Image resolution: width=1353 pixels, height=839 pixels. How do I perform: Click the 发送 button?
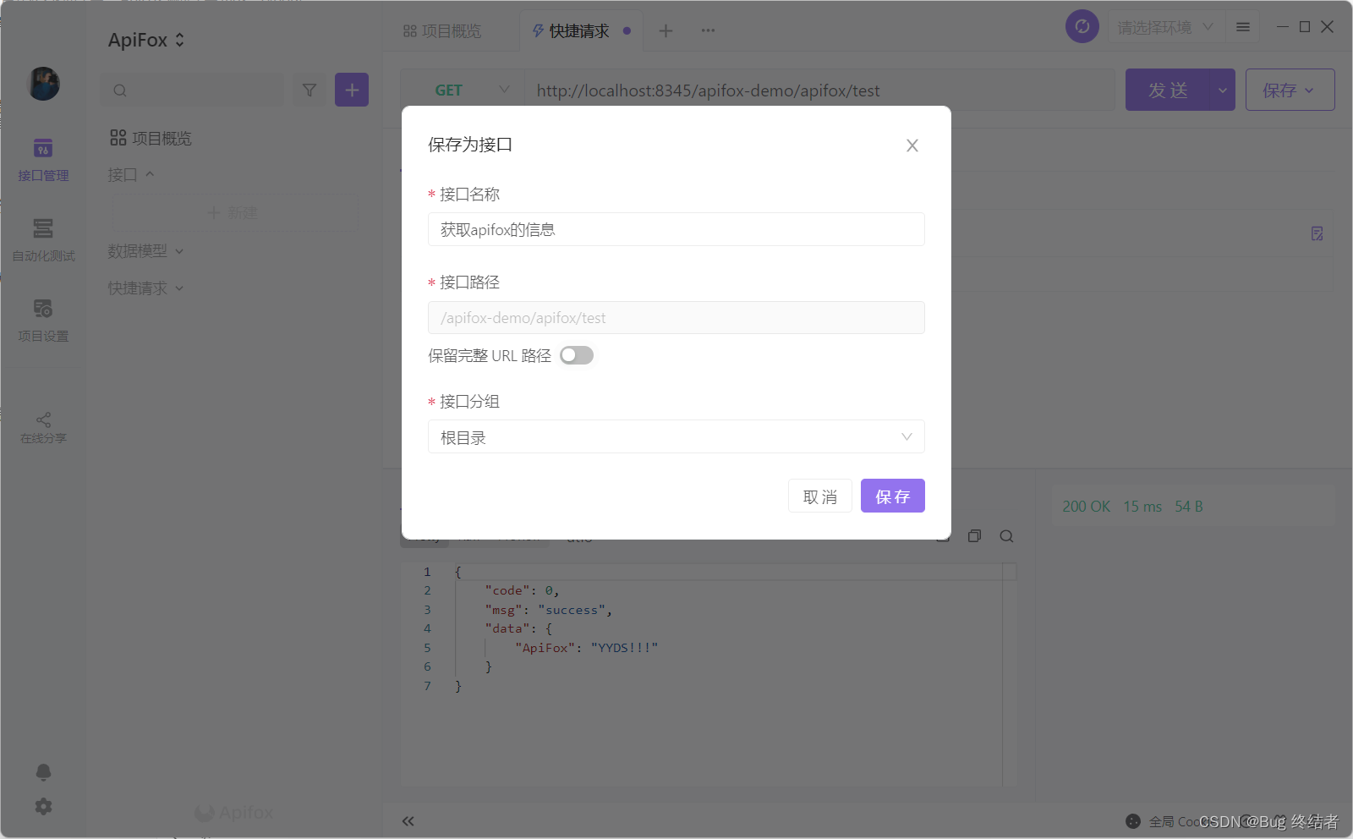tap(1168, 90)
